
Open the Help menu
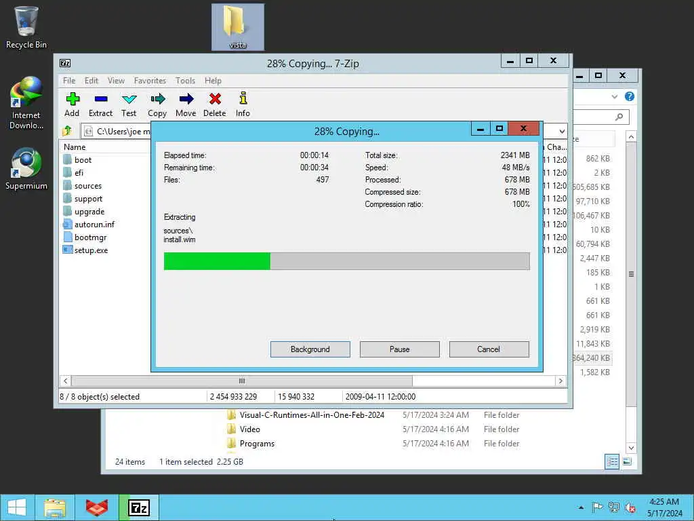point(213,81)
